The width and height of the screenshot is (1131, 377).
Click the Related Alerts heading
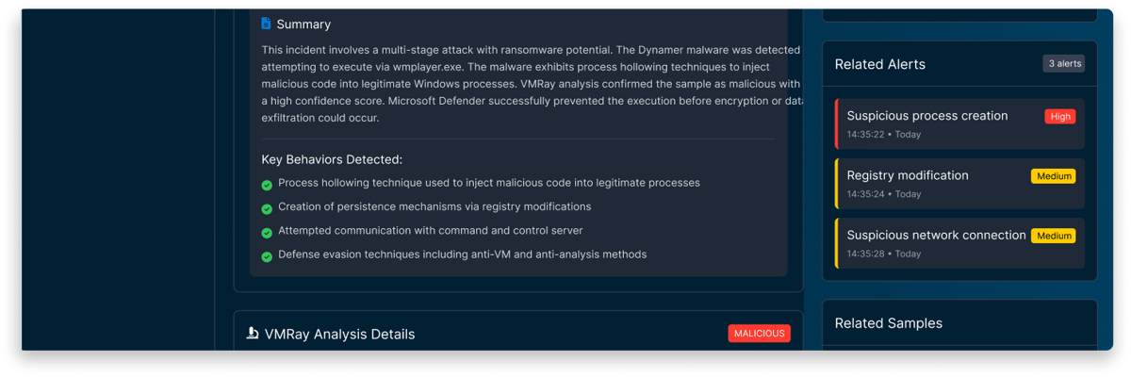(880, 64)
